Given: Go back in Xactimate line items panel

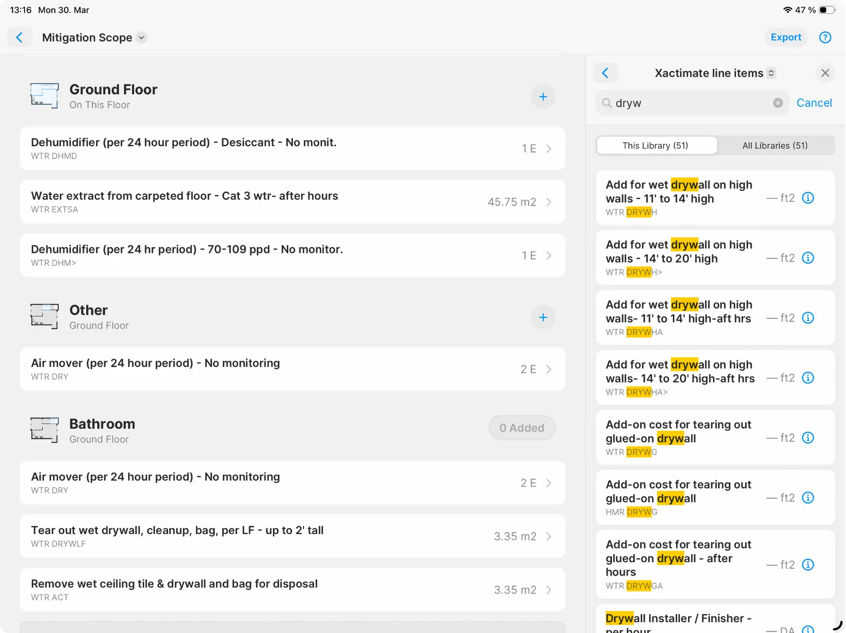Looking at the screenshot, I should [605, 73].
